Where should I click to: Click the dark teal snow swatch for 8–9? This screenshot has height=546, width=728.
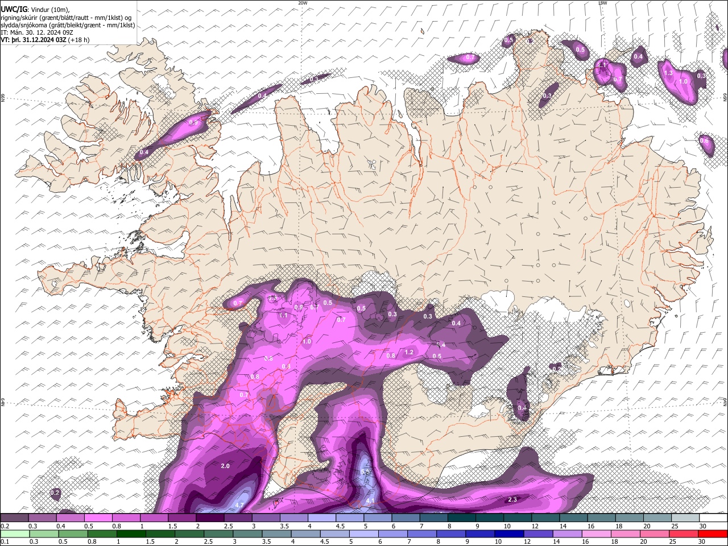(x=461, y=518)
